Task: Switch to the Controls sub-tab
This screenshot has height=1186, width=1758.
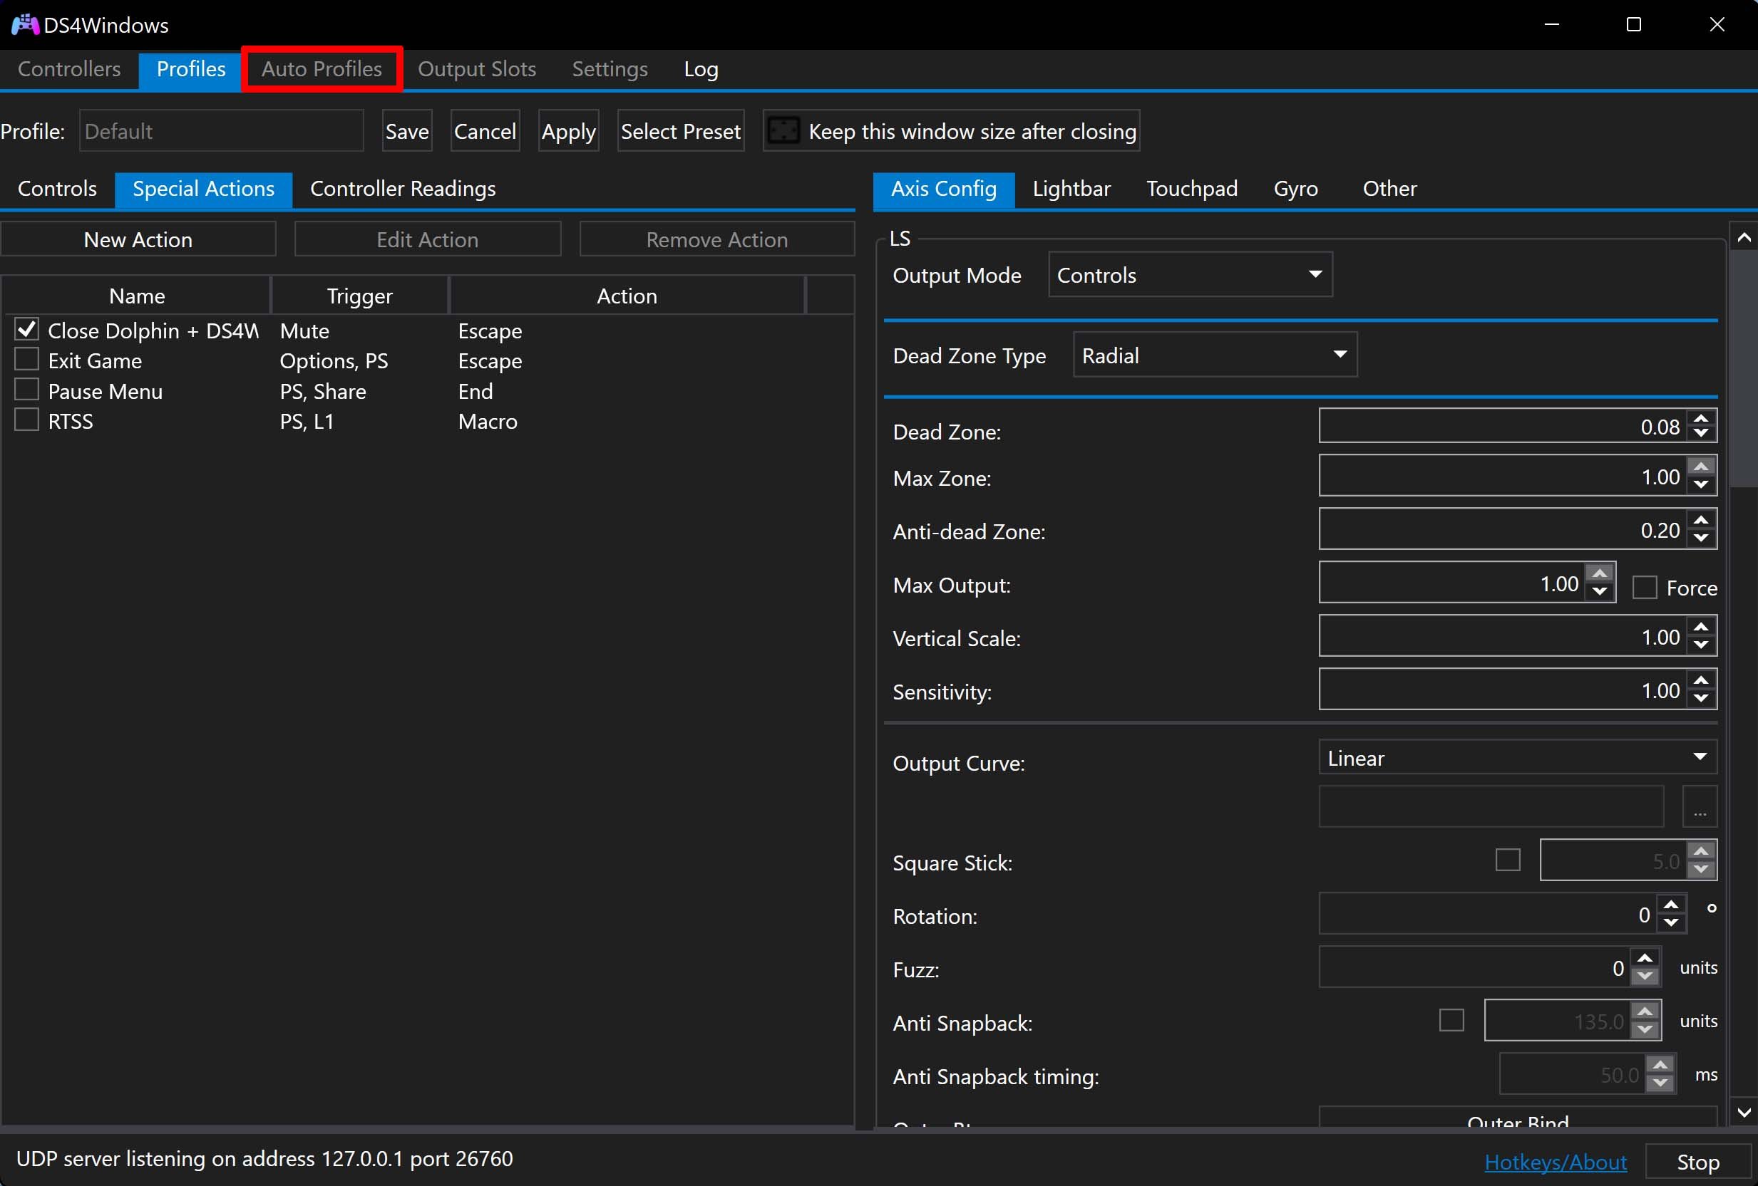Action: [57, 189]
